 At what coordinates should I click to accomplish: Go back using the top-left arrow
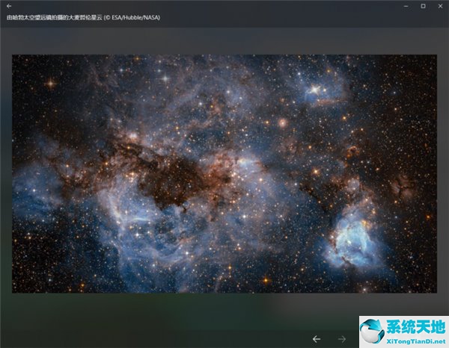[x=9, y=6]
